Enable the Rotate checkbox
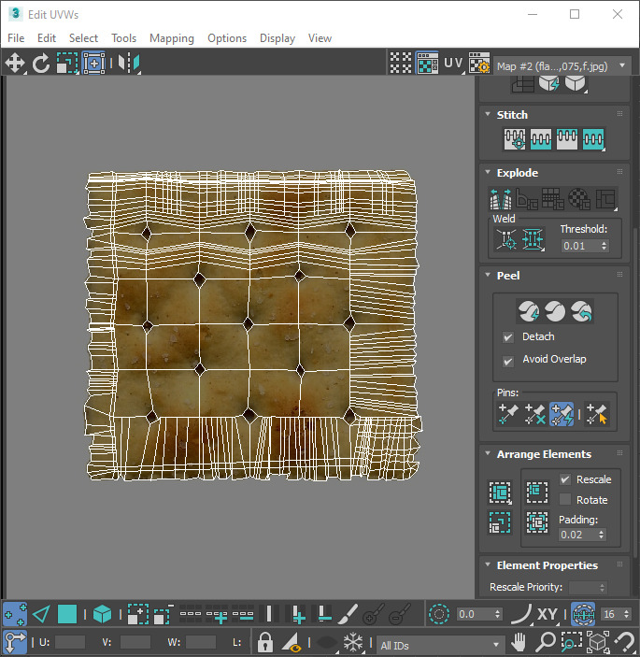The width and height of the screenshot is (640, 657). (x=565, y=499)
